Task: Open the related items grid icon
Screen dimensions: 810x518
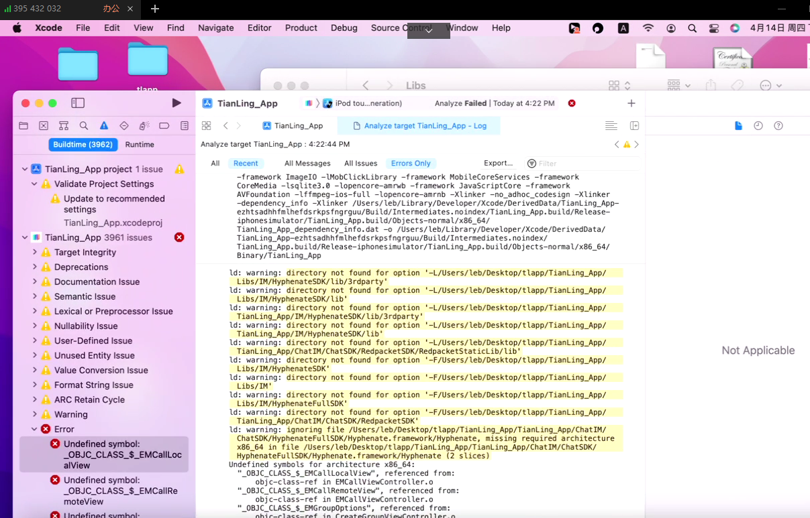Action: (x=207, y=126)
